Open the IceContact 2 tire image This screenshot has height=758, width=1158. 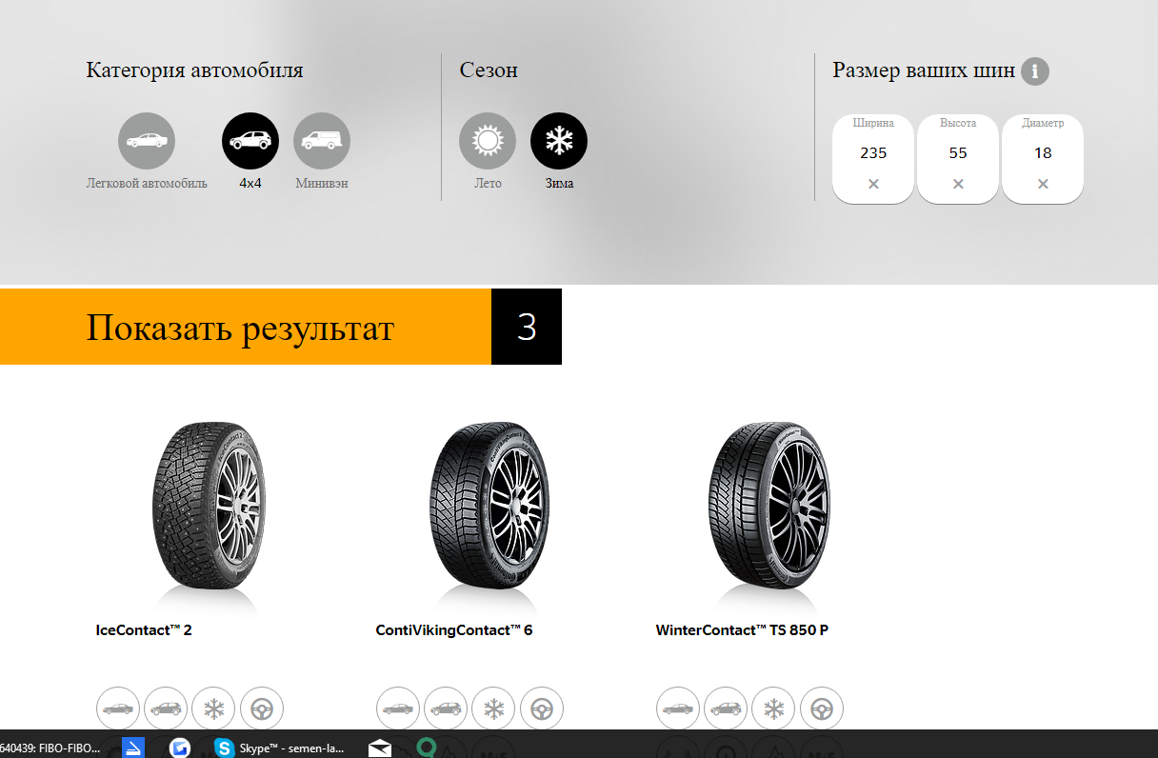point(209,506)
